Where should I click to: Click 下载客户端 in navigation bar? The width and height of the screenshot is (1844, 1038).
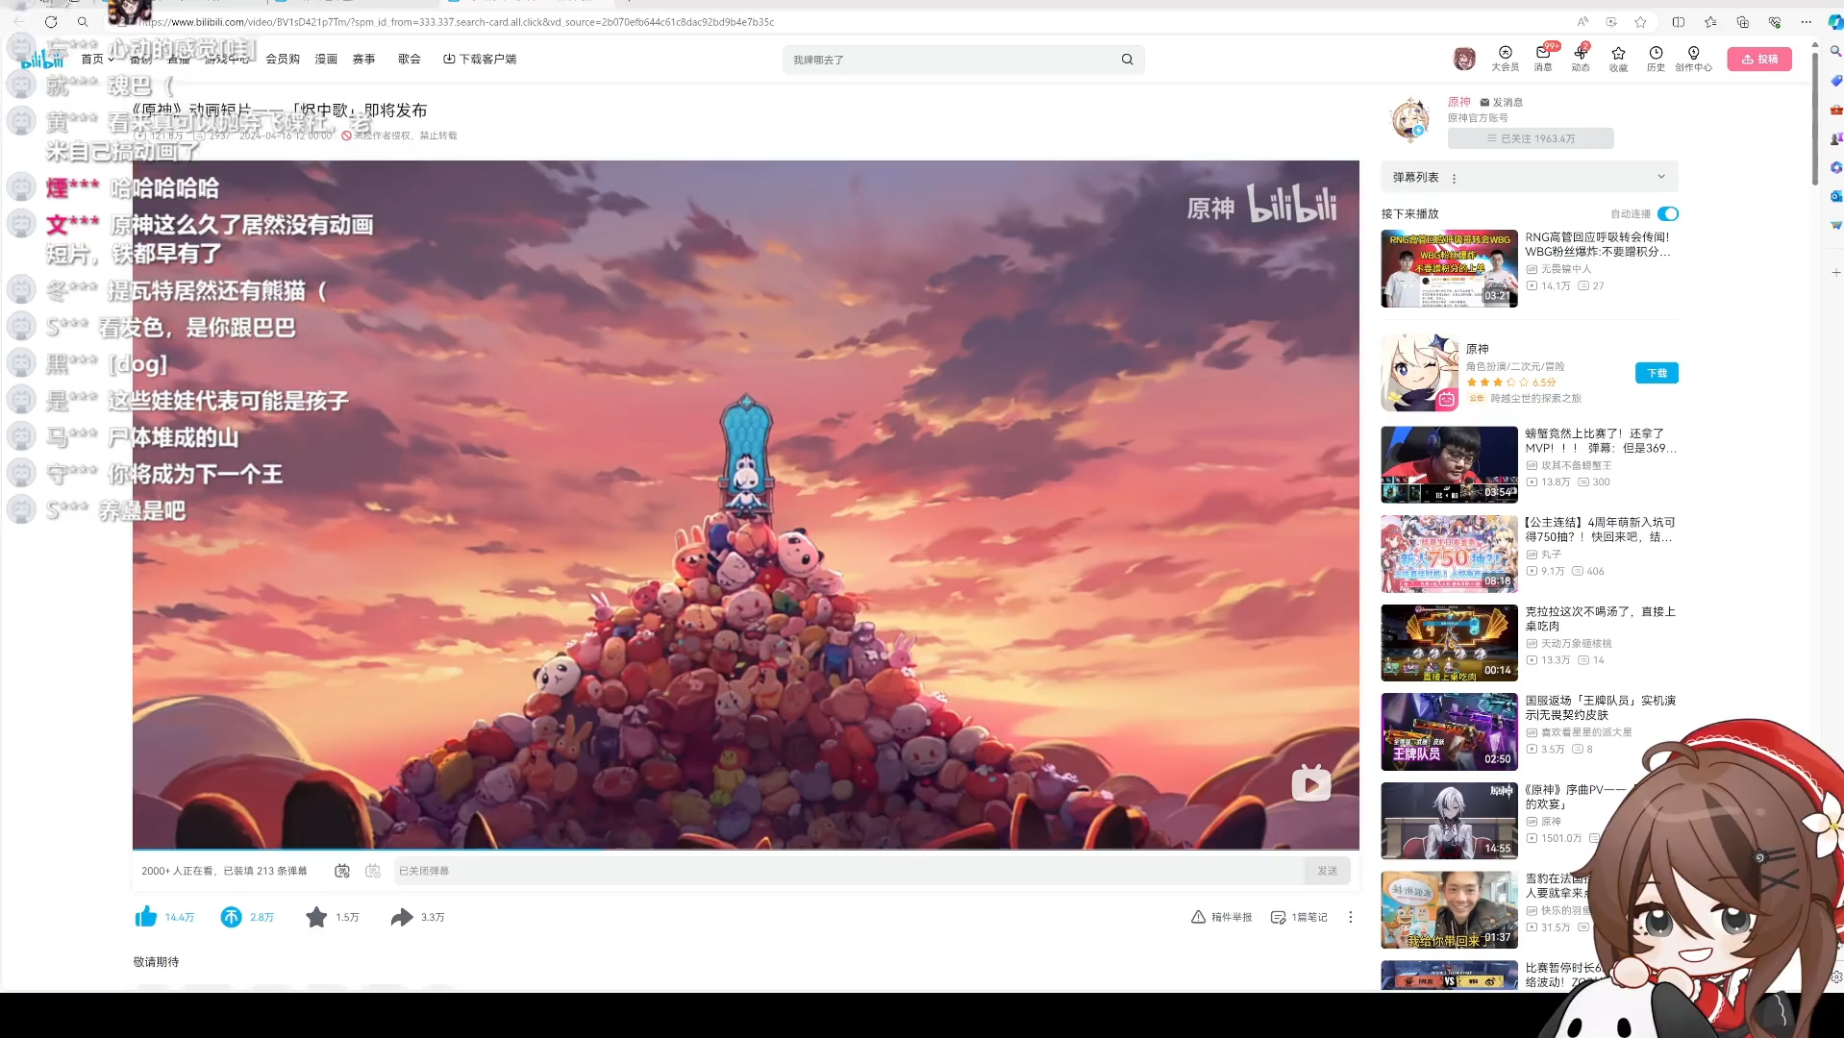coord(479,59)
